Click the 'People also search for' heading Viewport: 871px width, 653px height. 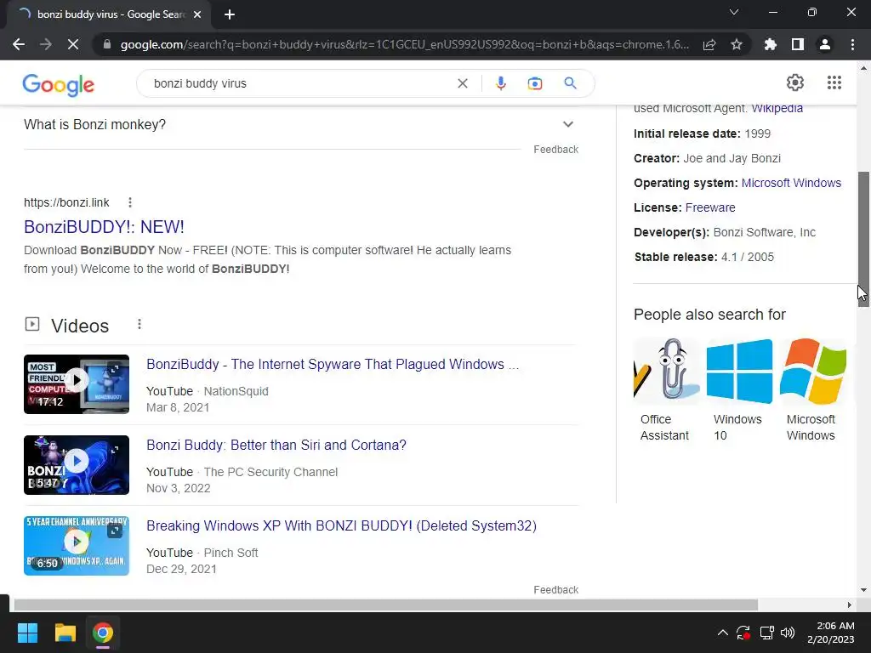pos(709,315)
